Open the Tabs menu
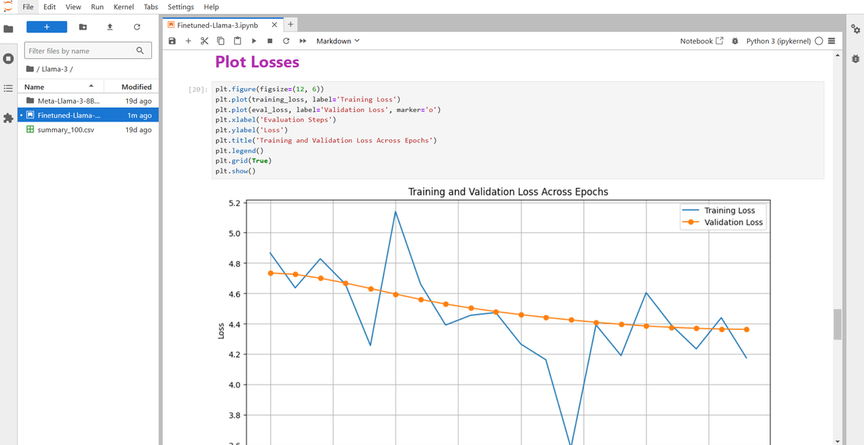This screenshot has width=864, height=445. click(x=151, y=7)
